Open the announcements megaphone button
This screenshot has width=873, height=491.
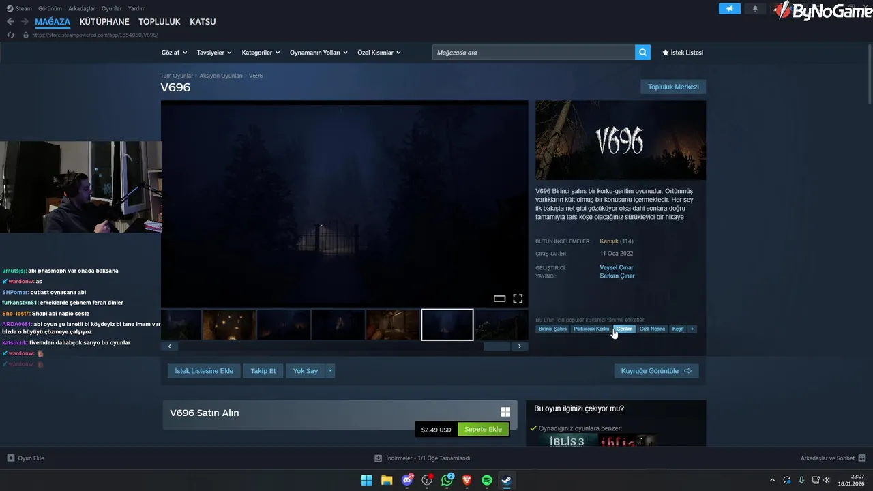pos(730,9)
